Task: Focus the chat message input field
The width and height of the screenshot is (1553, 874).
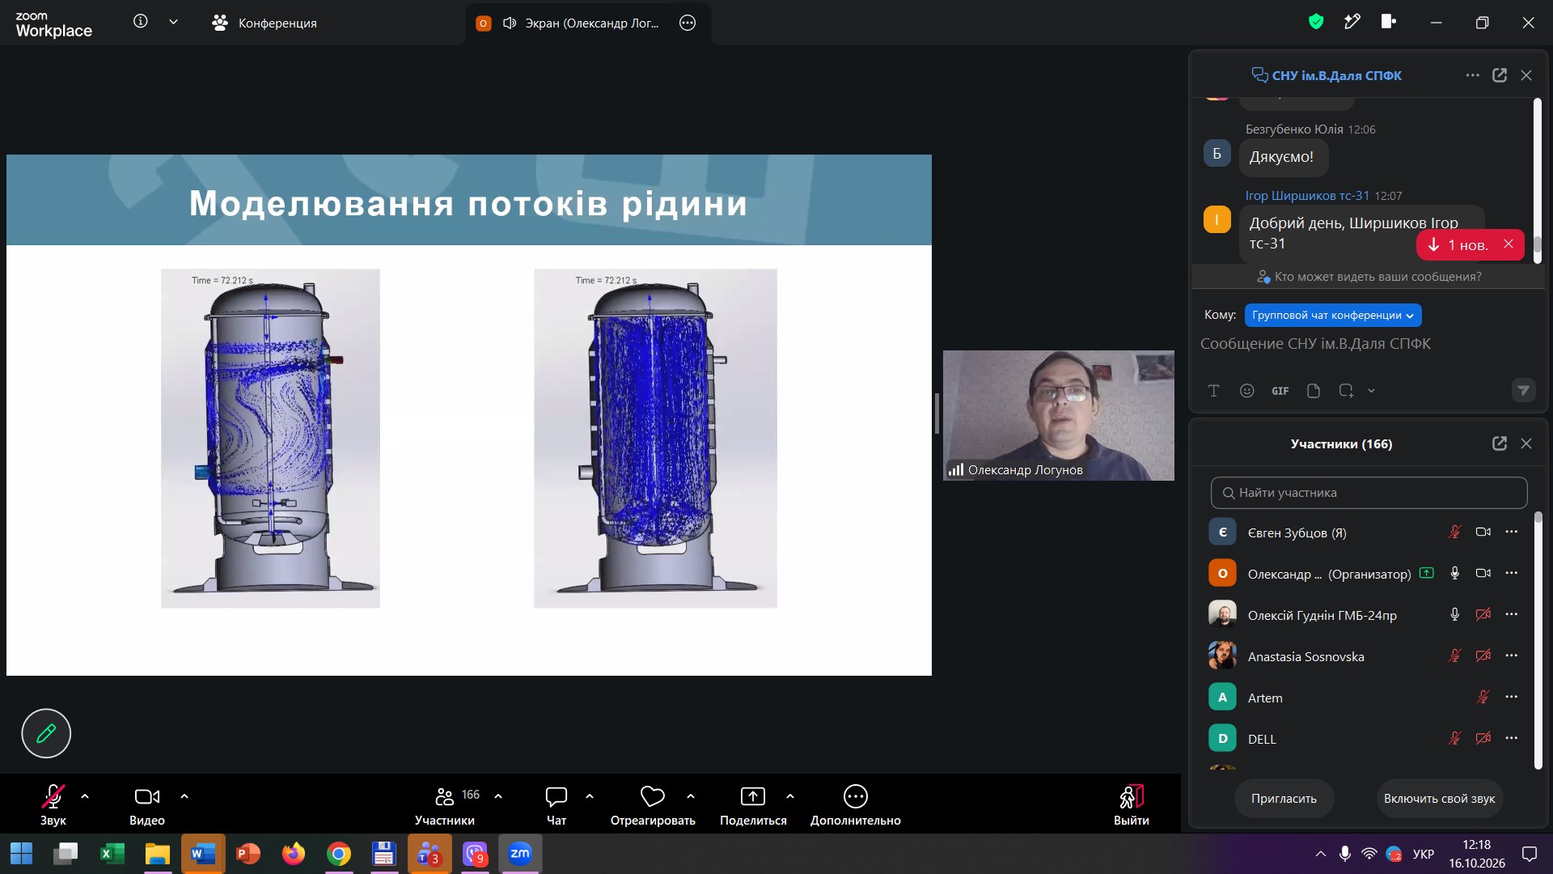Action: coord(1367,344)
